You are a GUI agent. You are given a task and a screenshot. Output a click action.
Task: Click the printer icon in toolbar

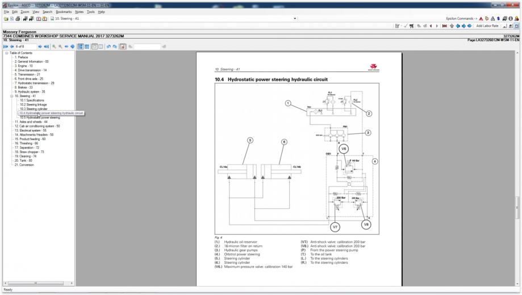[x=18, y=19]
